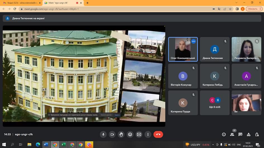This screenshot has height=148, width=264.
Task: Close the Gmail 'Вхідні (523)' tab
Action: pyautogui.click(x=40, y=3)
